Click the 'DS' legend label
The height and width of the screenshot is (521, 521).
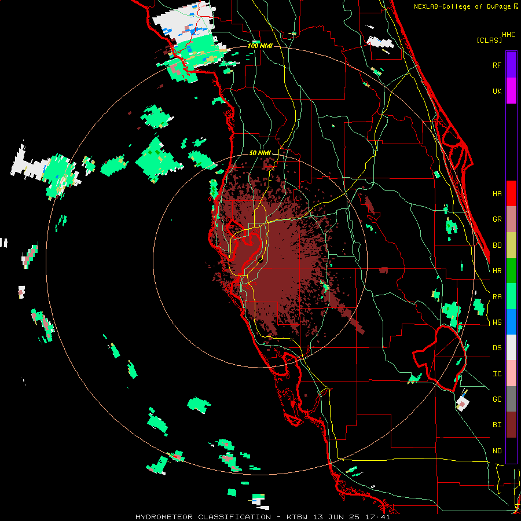(497, 348)
